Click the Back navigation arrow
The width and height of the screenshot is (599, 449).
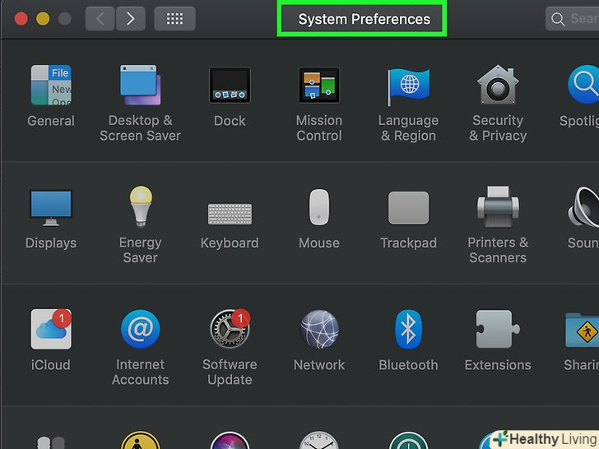tap(100, 18)
